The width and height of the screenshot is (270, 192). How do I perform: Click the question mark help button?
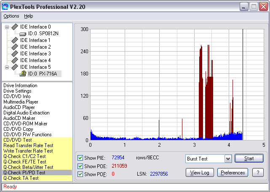tap(258, 173)
